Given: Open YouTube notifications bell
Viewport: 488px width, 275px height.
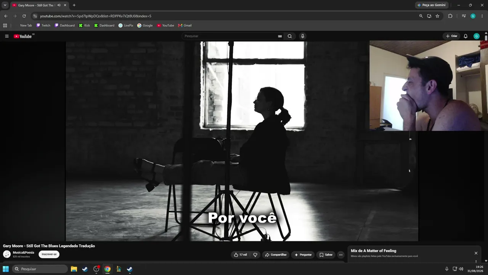Looking at the screenshot, I should coord(466,36).
